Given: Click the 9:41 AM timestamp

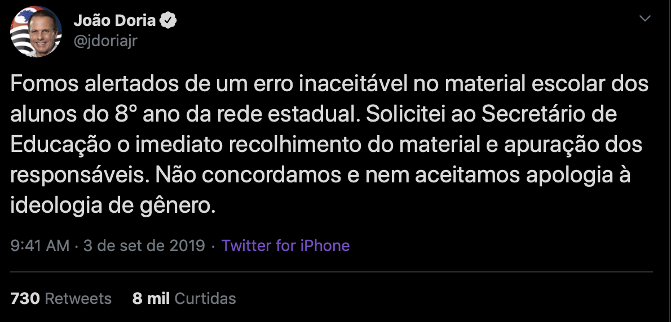Looking at the screenshot, I should coord(40,246).
